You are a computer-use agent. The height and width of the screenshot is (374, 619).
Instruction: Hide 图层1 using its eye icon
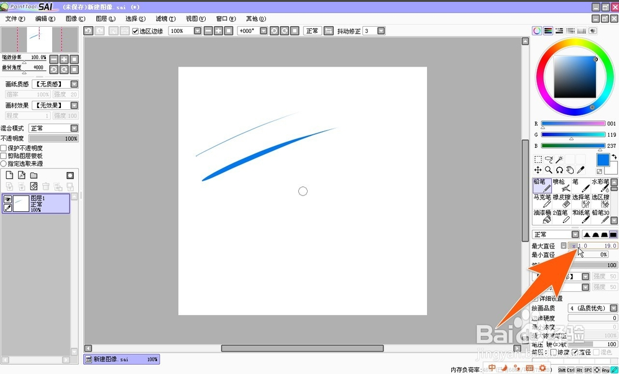pos(8,199)
